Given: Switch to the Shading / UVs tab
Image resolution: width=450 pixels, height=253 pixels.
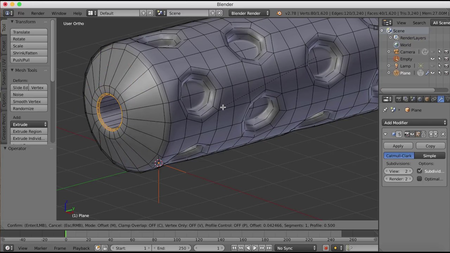Looking at the screenshot, I should pos(4,72).
